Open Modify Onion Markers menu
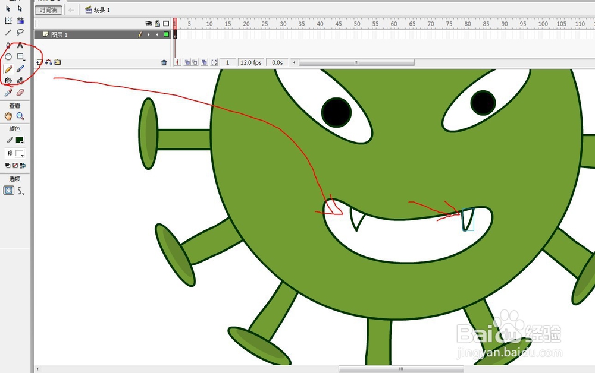Image resolution: width=595 pixels, height=373 pixels. (x=214, y=62)
